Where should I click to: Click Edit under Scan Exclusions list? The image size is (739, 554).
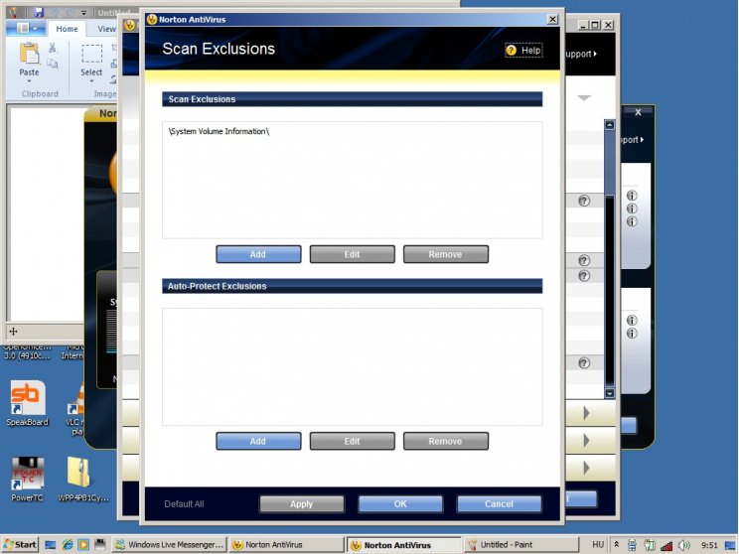click(352, 254)
